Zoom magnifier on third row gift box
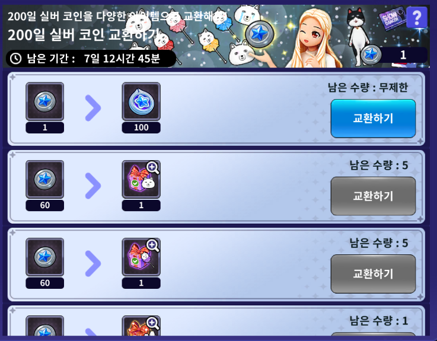437x341 pixels. [153, 246]
